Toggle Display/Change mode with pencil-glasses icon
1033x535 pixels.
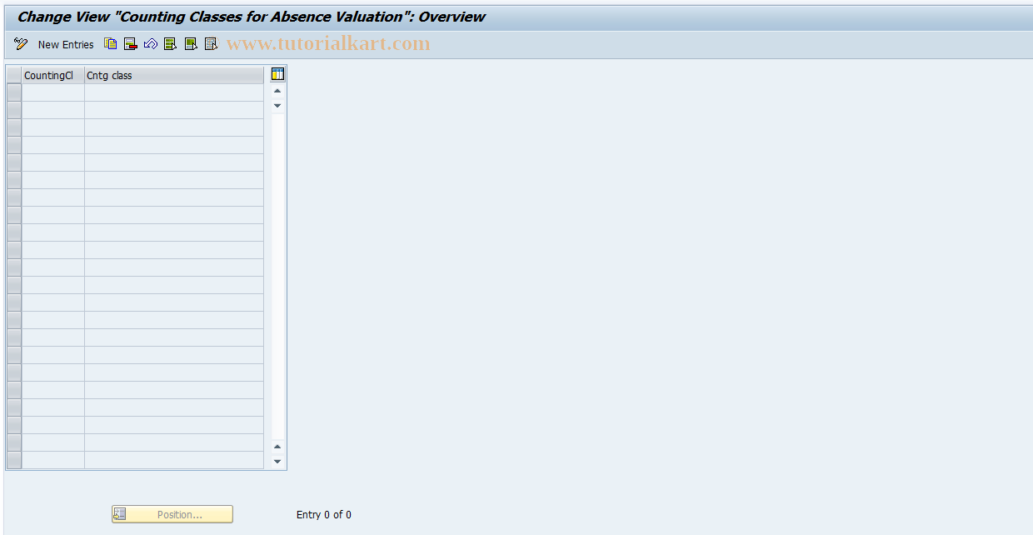click(21, 44)
